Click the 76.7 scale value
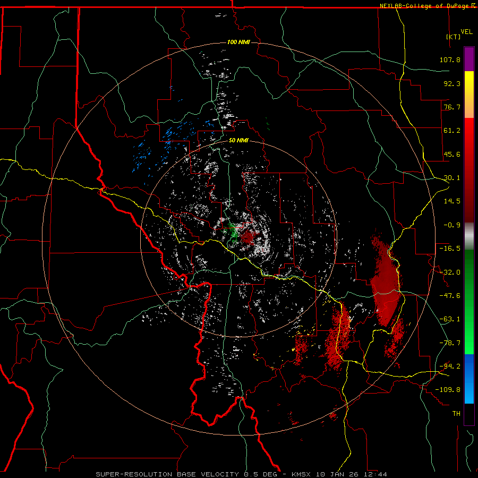Screen dimensions: 478x478 (x=452, y=107)
